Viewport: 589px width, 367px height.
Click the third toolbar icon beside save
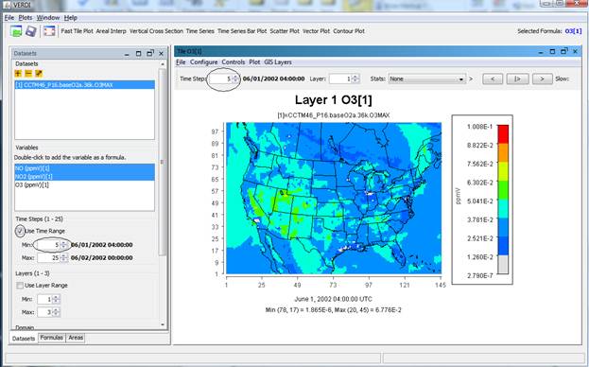point(49,31)
